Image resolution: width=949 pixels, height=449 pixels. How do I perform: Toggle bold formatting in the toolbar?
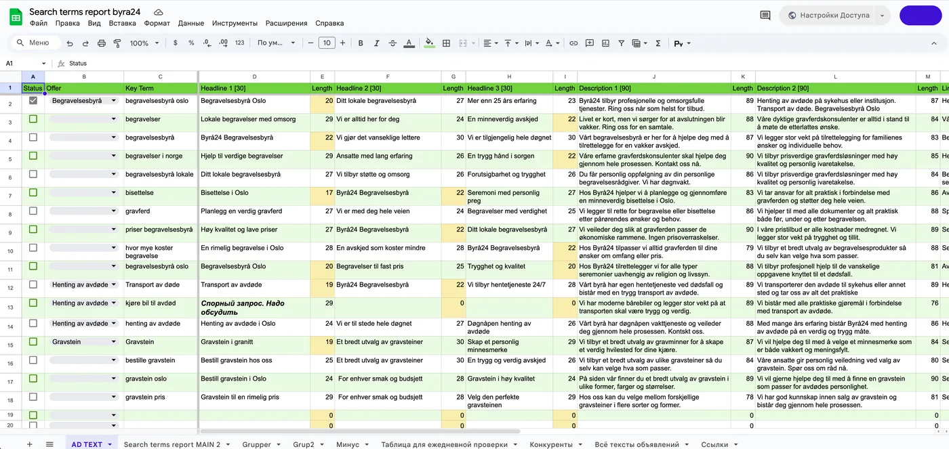pos(361,43)
